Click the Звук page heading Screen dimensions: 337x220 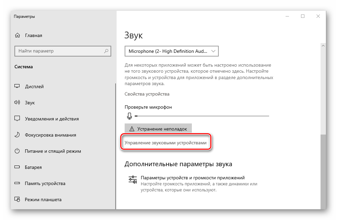tap(133, 36)
